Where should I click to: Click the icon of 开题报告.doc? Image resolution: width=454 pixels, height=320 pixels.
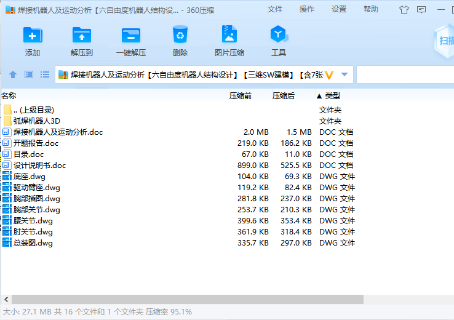(x=7, y=143)
